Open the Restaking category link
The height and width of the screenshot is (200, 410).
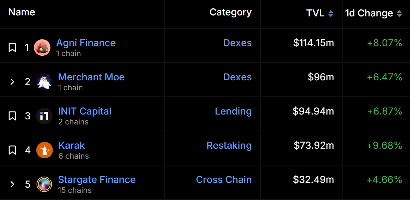tap(229, 145)
